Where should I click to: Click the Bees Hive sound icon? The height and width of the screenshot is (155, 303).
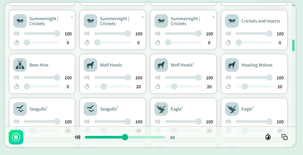coord(20,65)
